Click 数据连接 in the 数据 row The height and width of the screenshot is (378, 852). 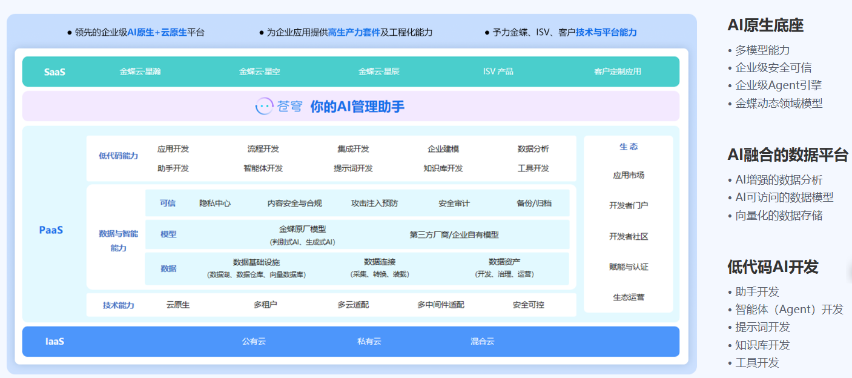coord(380,262)
